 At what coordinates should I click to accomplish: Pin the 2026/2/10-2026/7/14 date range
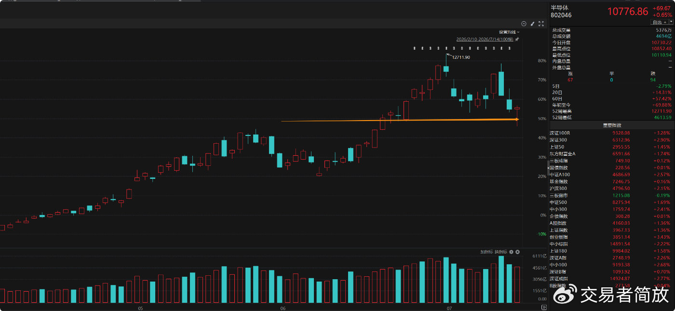click(x=517, y=39)
